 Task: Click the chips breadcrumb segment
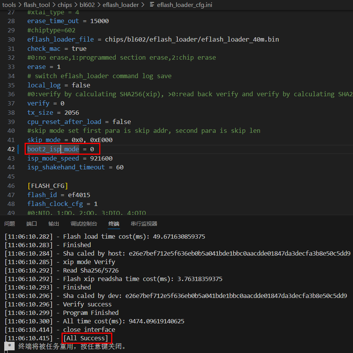click(x=65, y=5)
